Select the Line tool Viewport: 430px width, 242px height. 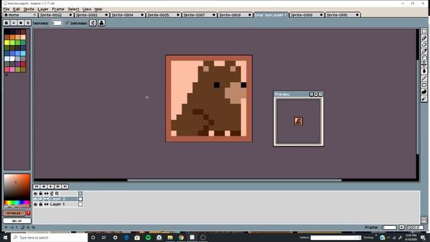(x=424, y=78)
